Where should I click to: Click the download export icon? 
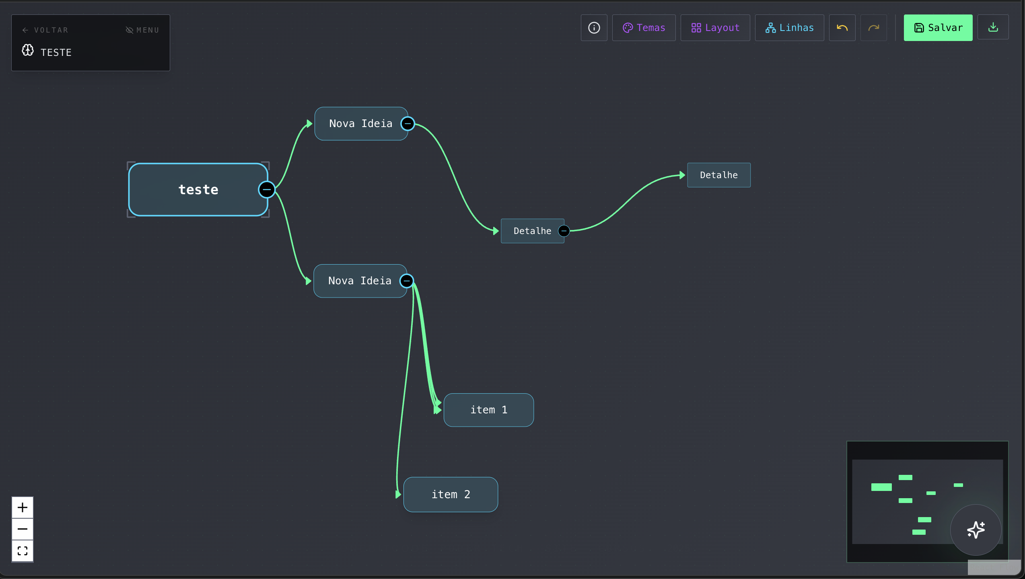click(993, 27)
